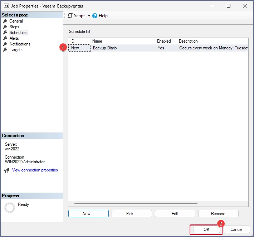The height and width of the screenshot is (237, 254).
Task: Sort by the Name column header
Action: pos(123,41)
